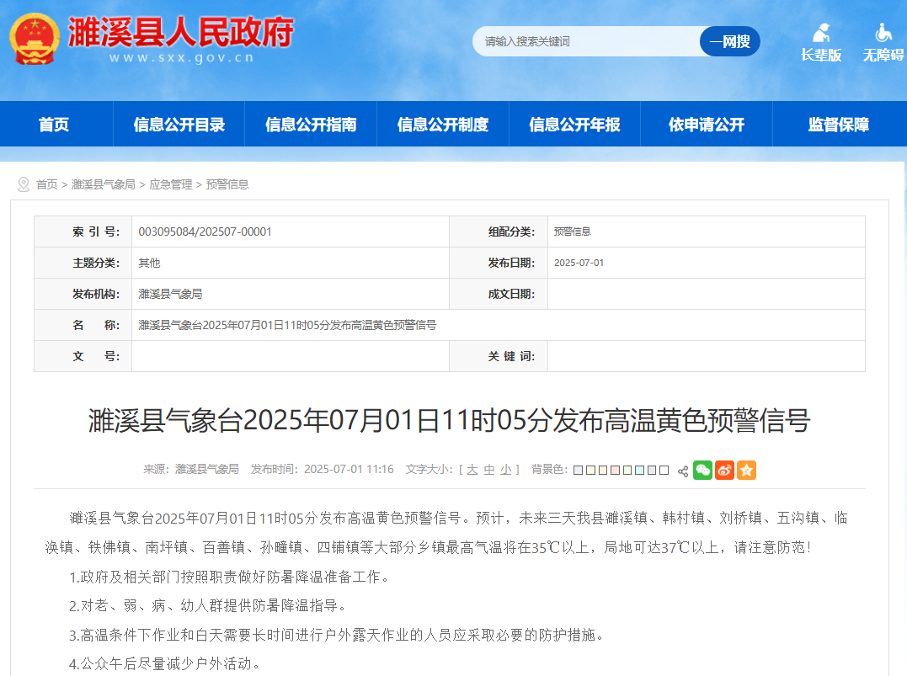Click advisory item 1 about 防暑降温准备工作
907x676 pixels.
click(x=231, y=578)
